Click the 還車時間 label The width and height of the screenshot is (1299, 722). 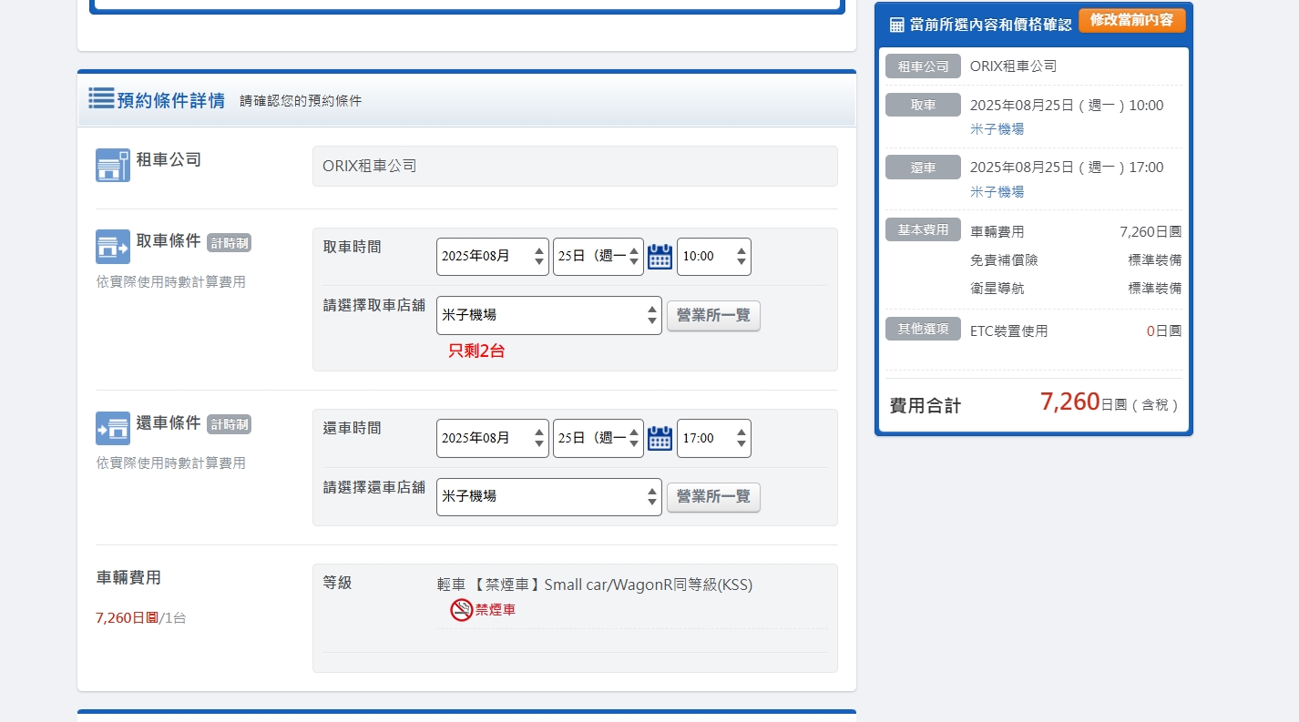click(x=352, y=428)
